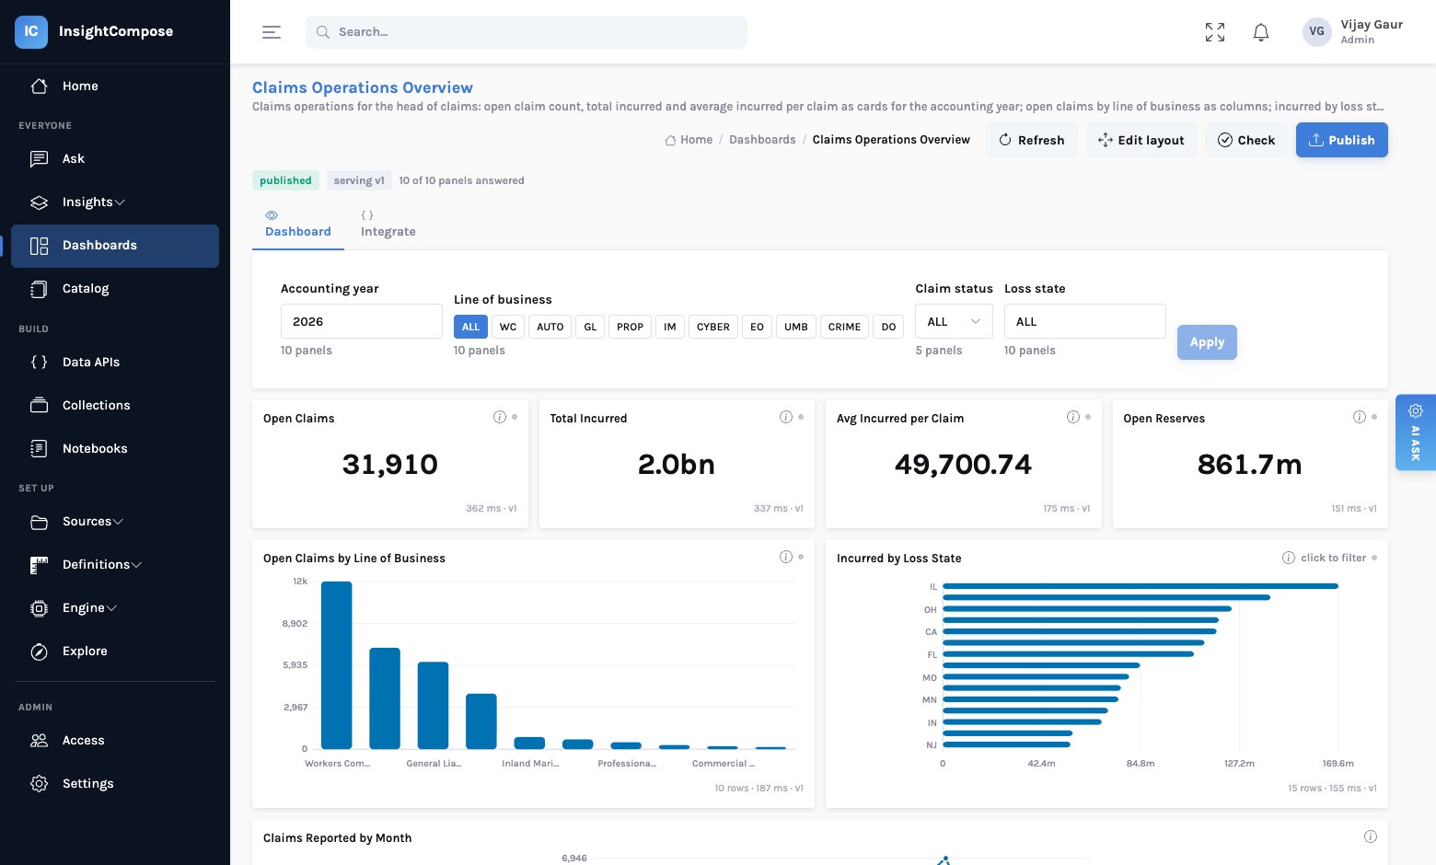1436x865 pixels.
Task: Select WC line of business filter
Action: [x=508, y=327]
